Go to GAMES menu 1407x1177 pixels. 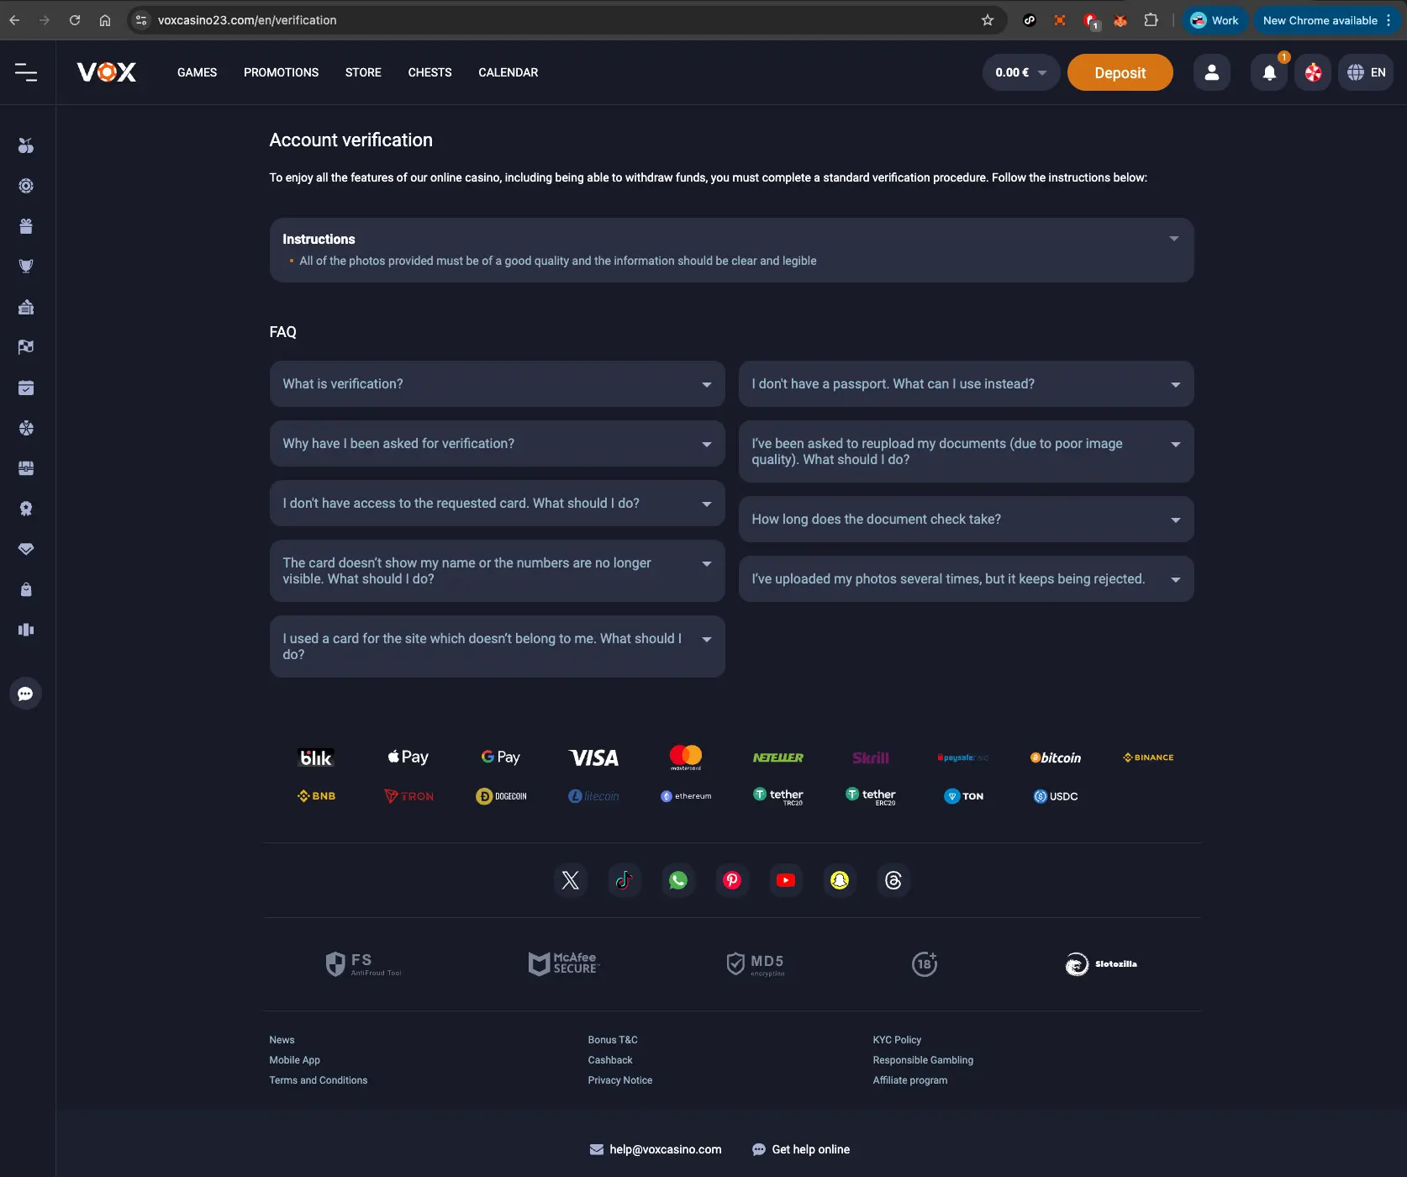point(197,72)
